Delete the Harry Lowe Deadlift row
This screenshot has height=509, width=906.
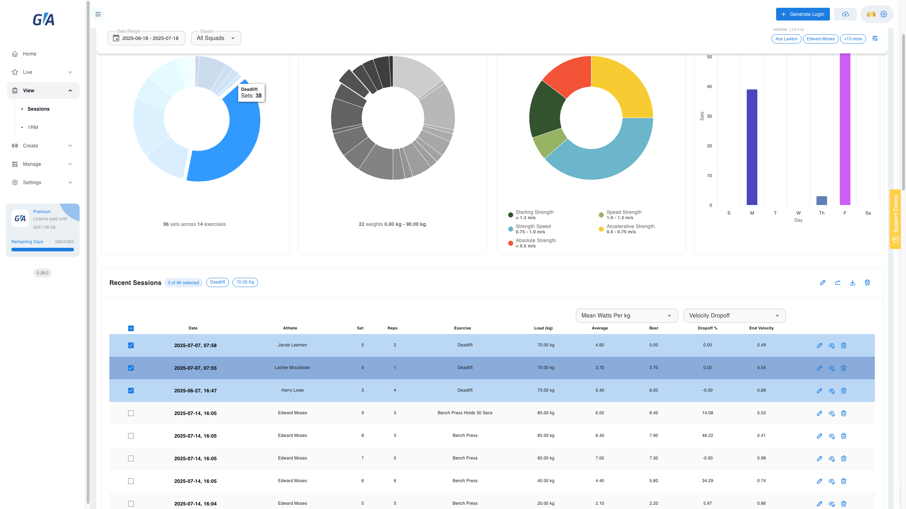(844, 391)
